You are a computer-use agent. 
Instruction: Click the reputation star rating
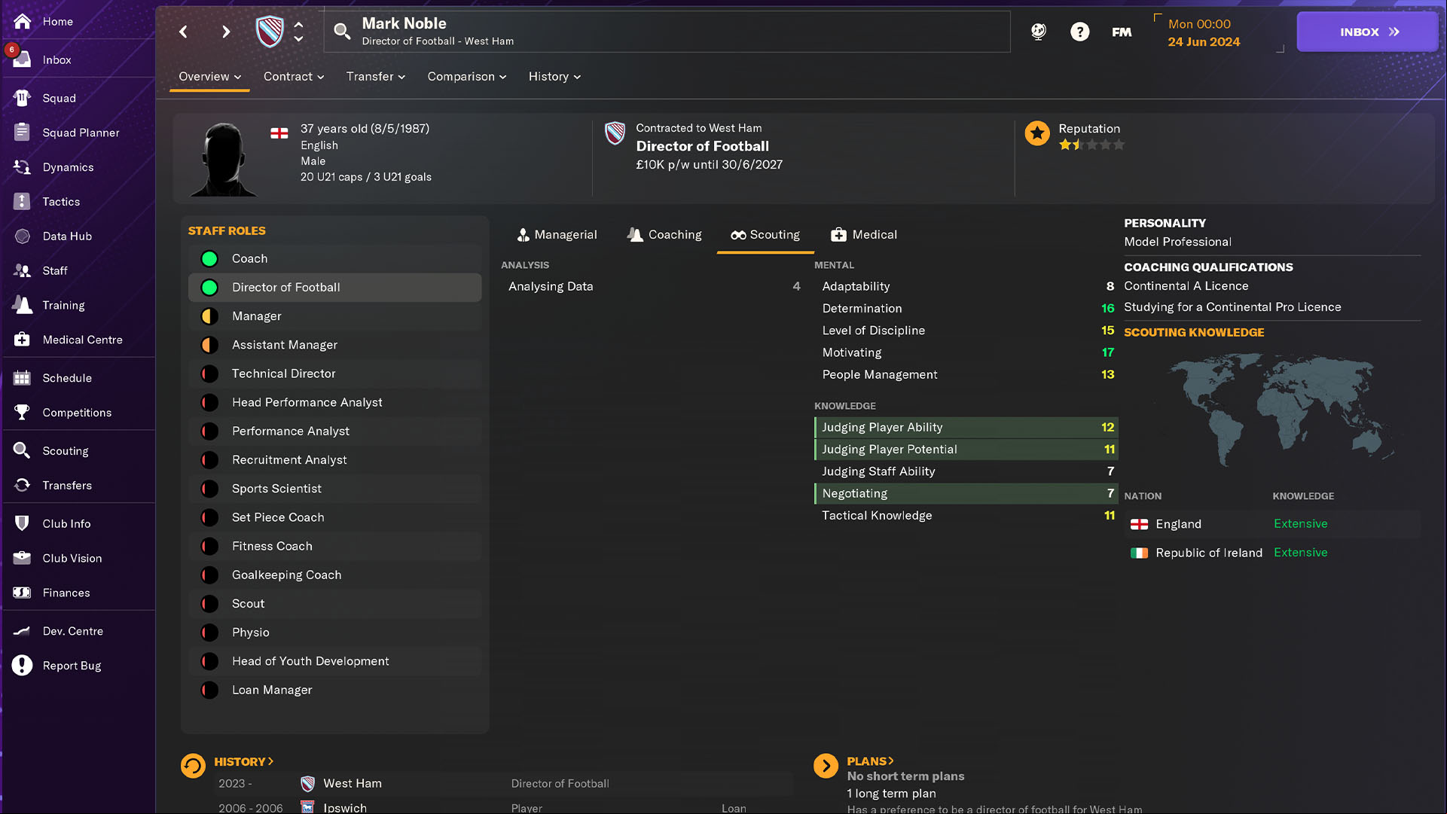tap(1091, 145)
